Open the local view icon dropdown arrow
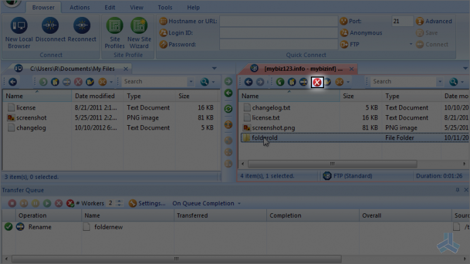 click(111, 82)
